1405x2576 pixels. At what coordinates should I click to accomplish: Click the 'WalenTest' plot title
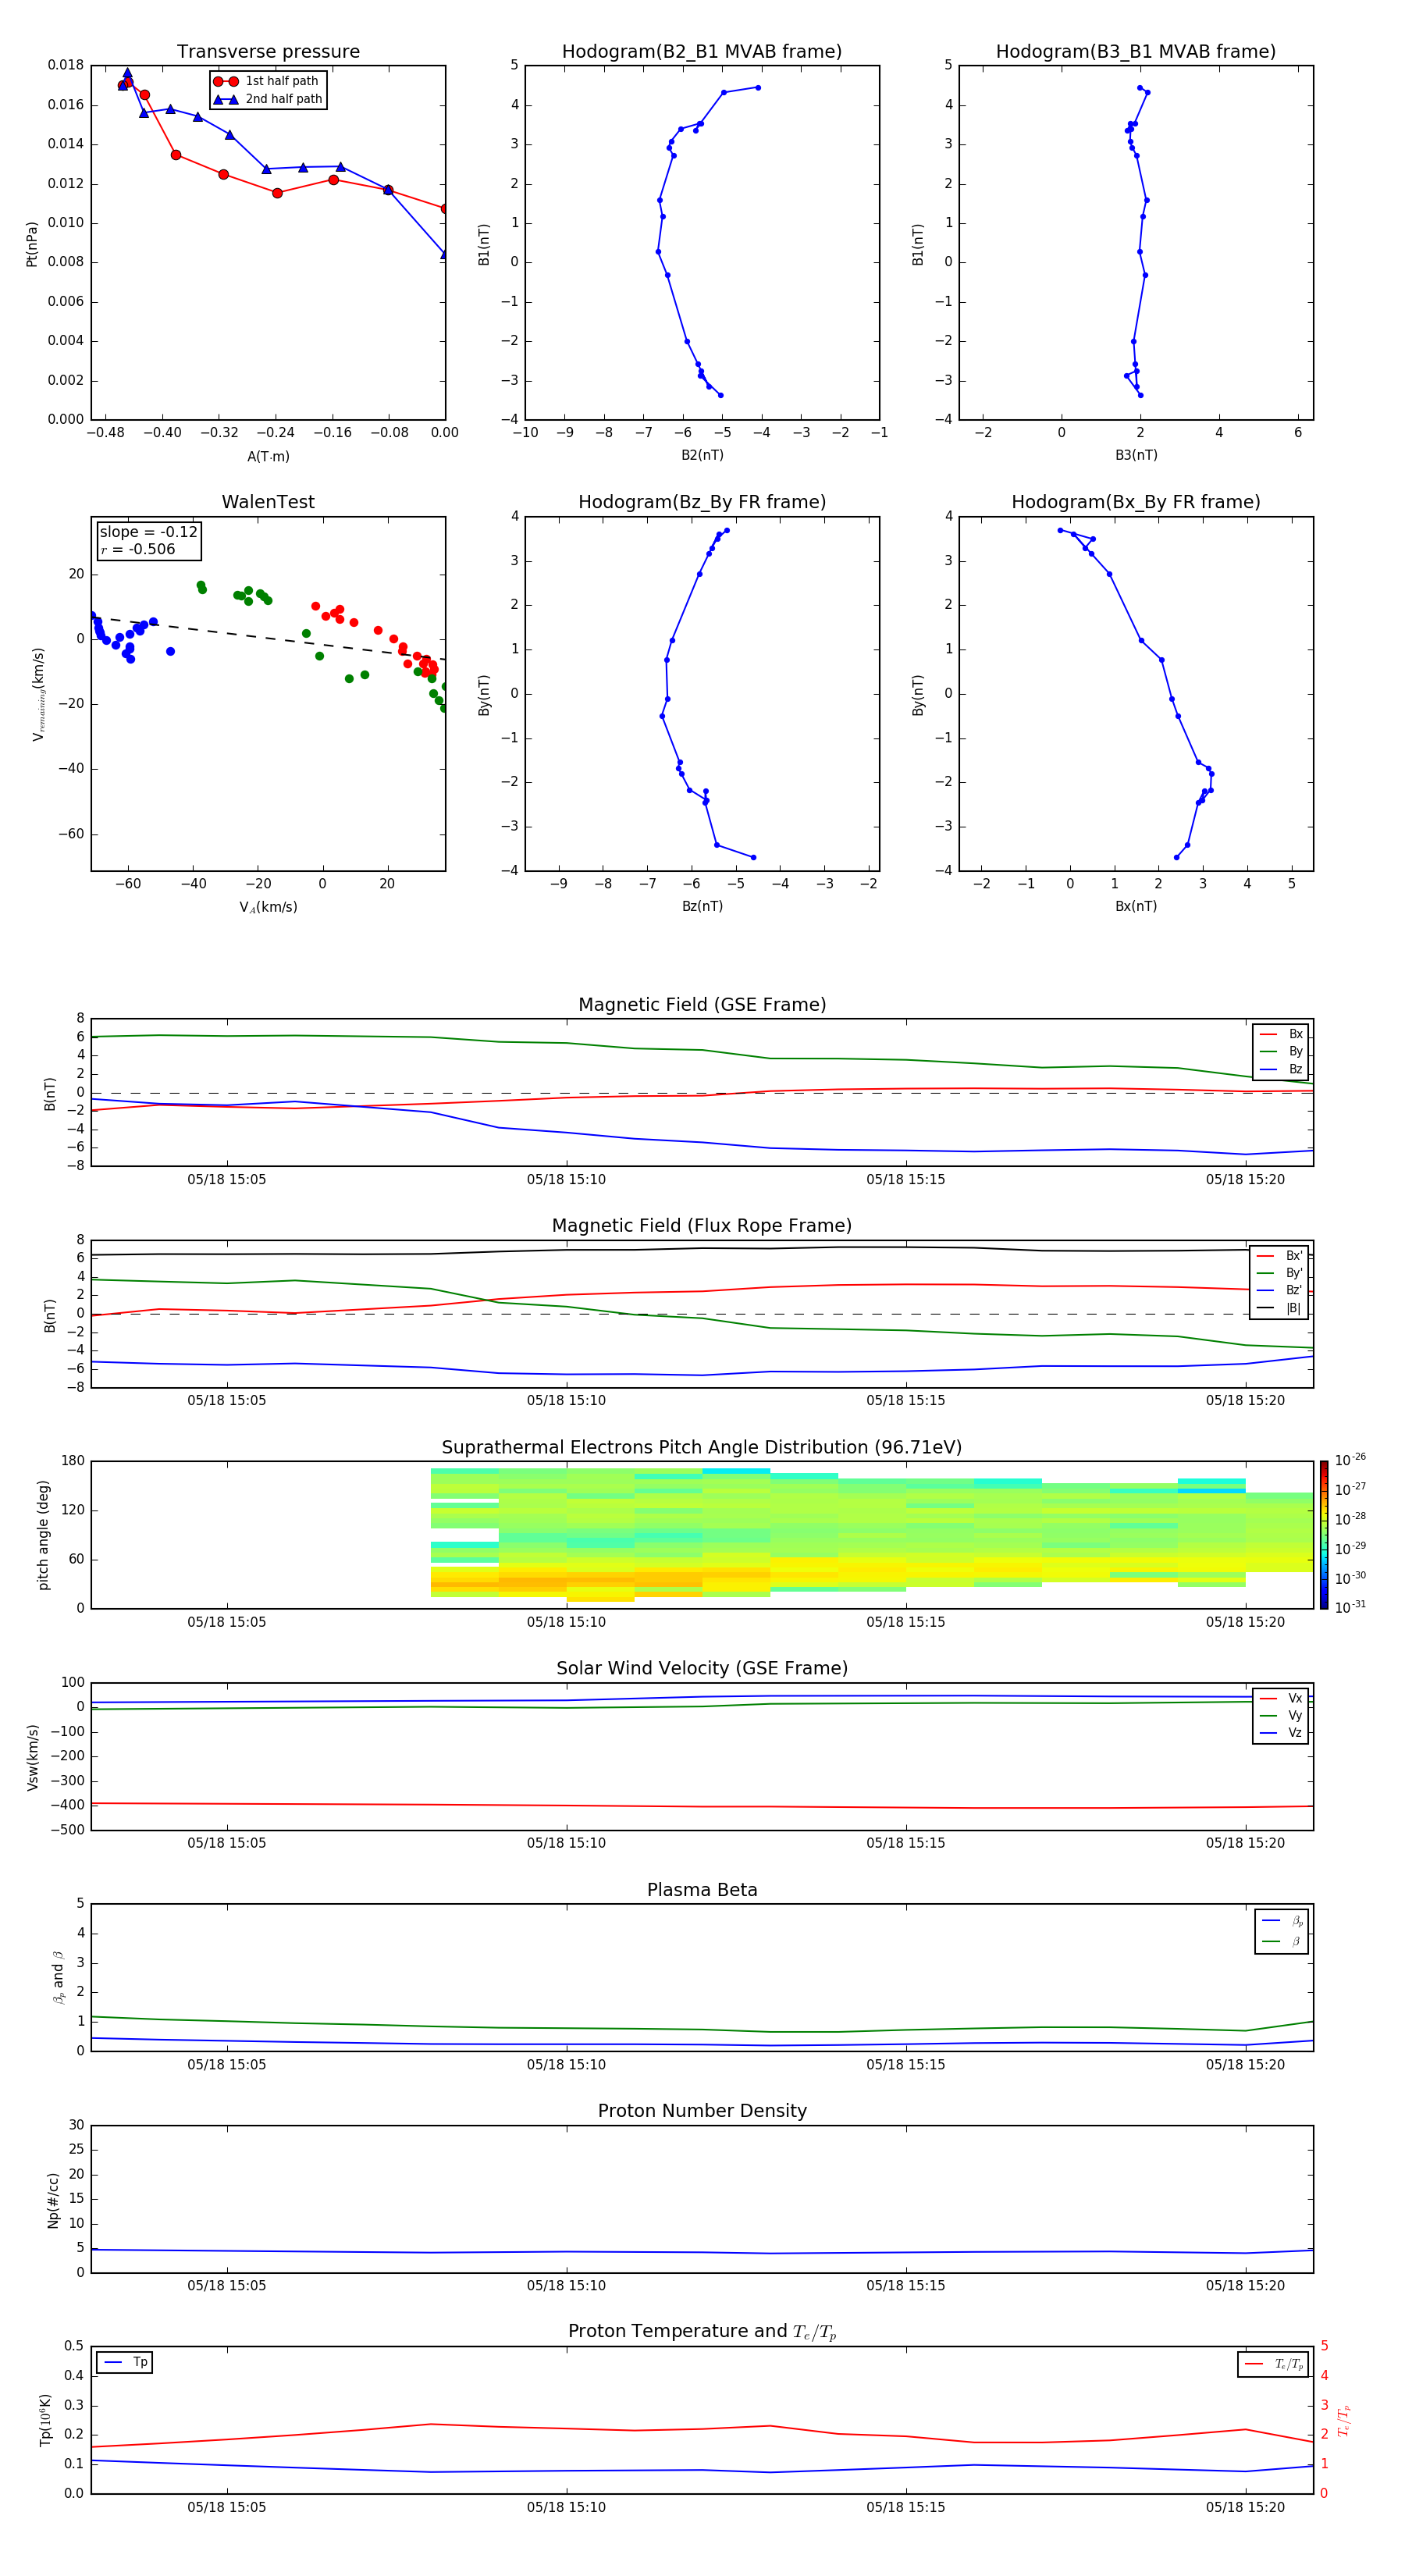268,502
